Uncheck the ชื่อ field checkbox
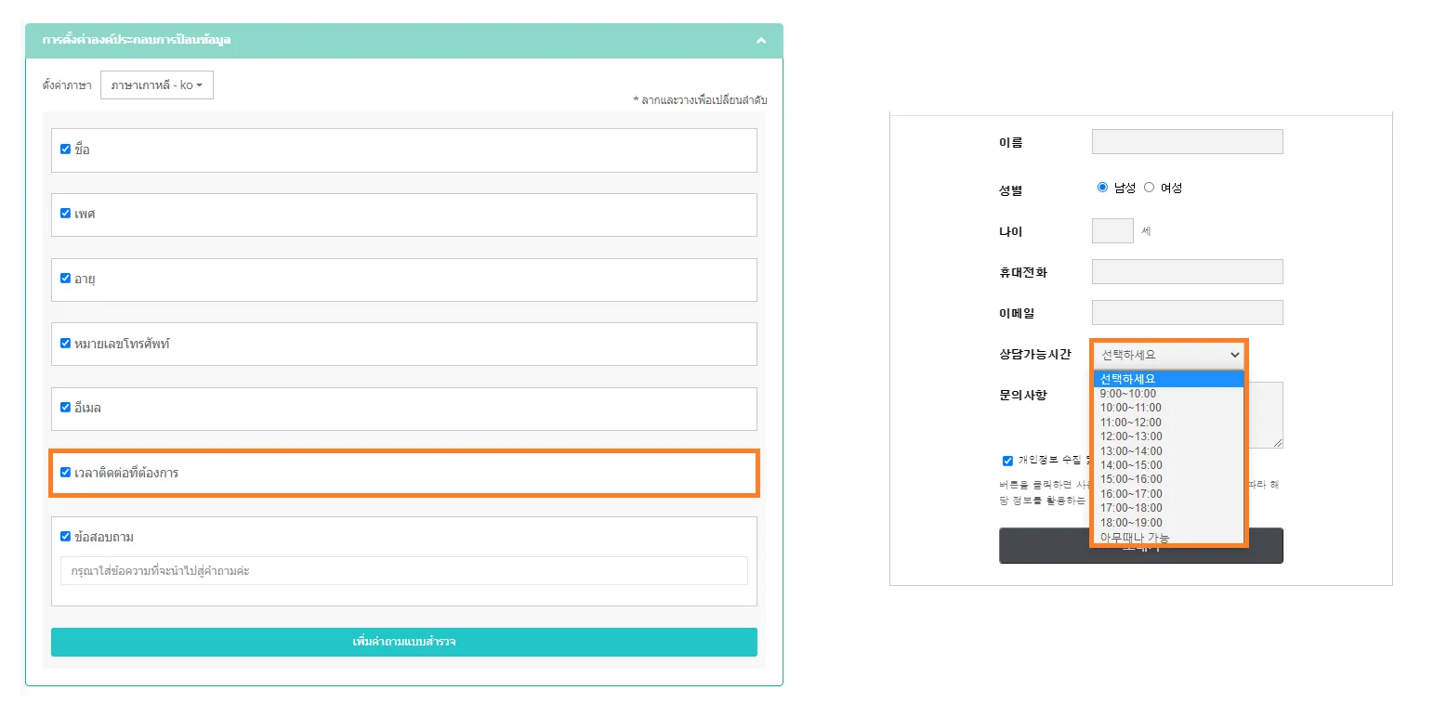This screenshot has width=1434, height=716. [65, 149]
